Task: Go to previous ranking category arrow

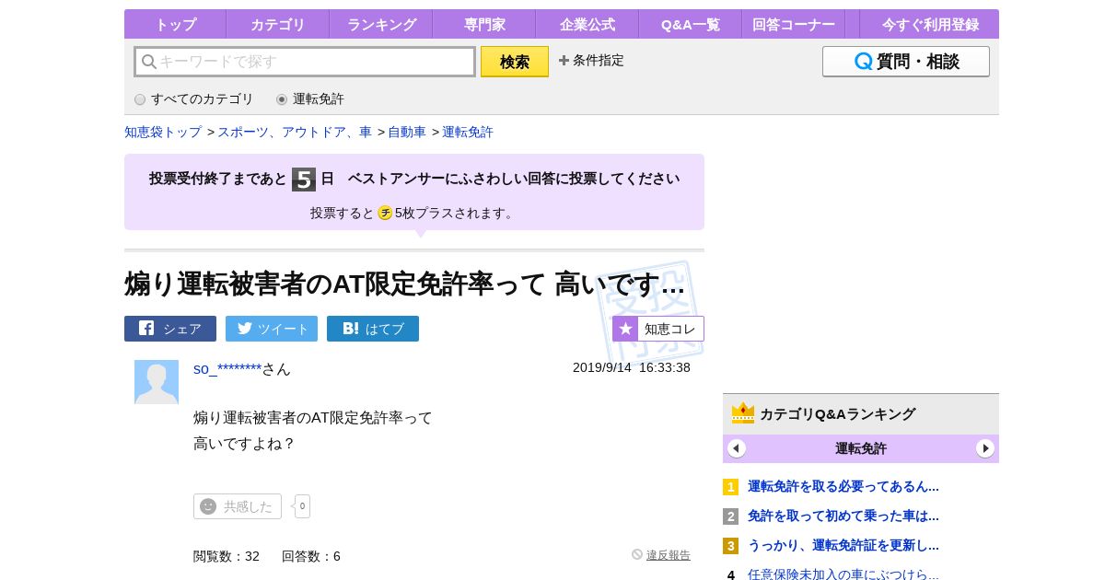Action: coord(737,448)
